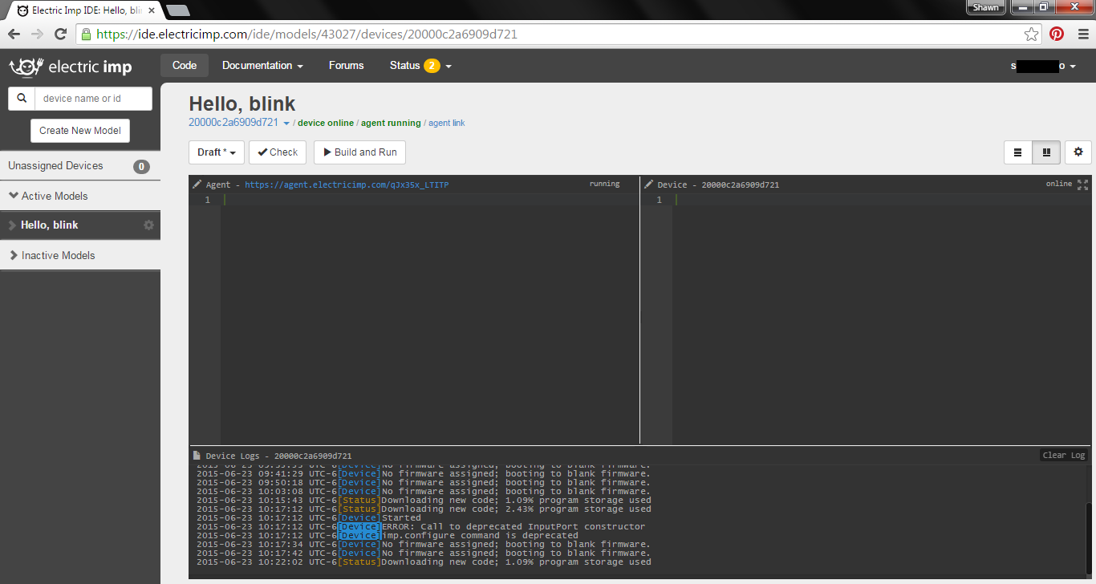Switch to side-by-side columns layout
The height and width of the screenshot is (584, 1096).
1046,152
